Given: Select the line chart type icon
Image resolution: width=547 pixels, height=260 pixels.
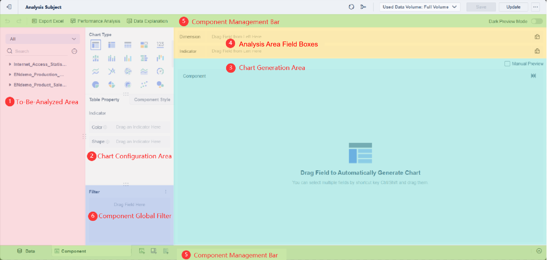Looking at the screenshot, I should pos(95,71).
